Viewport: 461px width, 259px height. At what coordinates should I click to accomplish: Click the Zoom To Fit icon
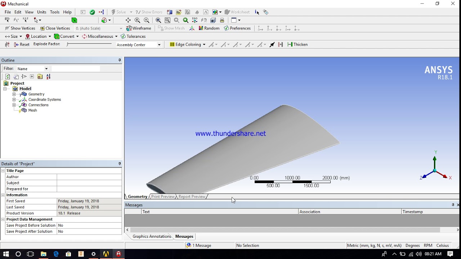coord(158,20)
